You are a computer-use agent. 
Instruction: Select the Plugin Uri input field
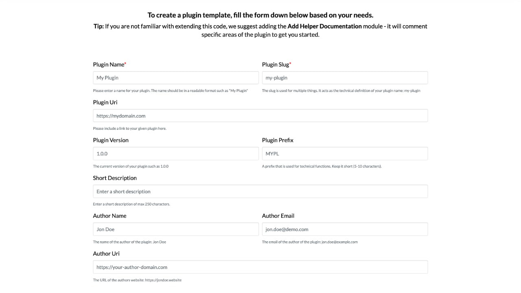(x=260, y=116)
